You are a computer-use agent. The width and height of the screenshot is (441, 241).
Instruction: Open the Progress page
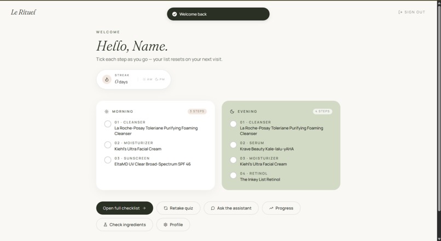pos(281,208)
